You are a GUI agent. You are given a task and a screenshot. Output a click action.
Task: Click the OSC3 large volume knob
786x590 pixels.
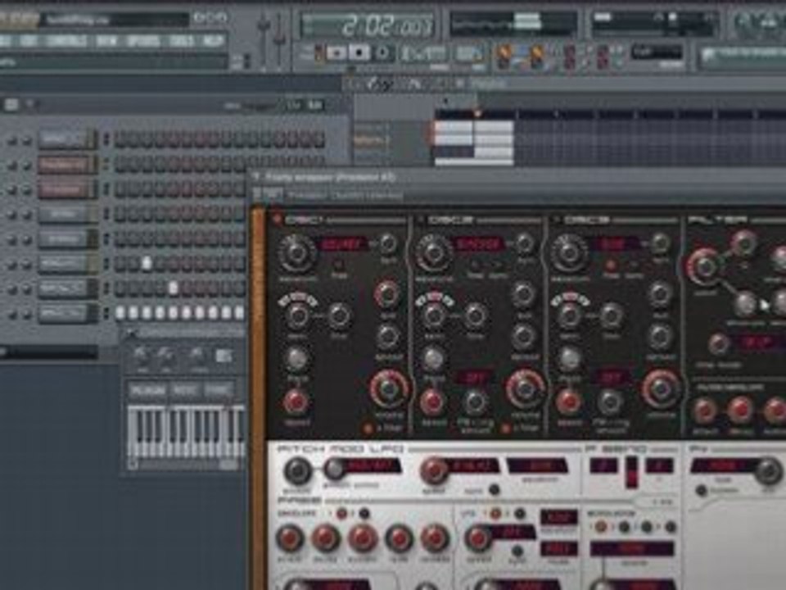tap(662, 388)
